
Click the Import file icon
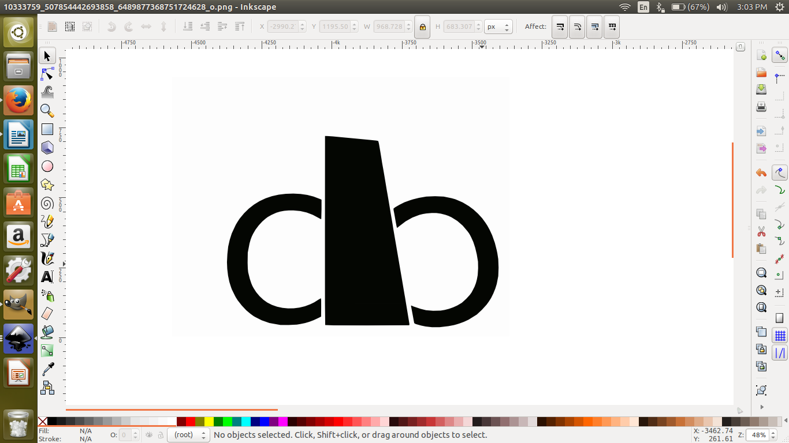[761, 132]
